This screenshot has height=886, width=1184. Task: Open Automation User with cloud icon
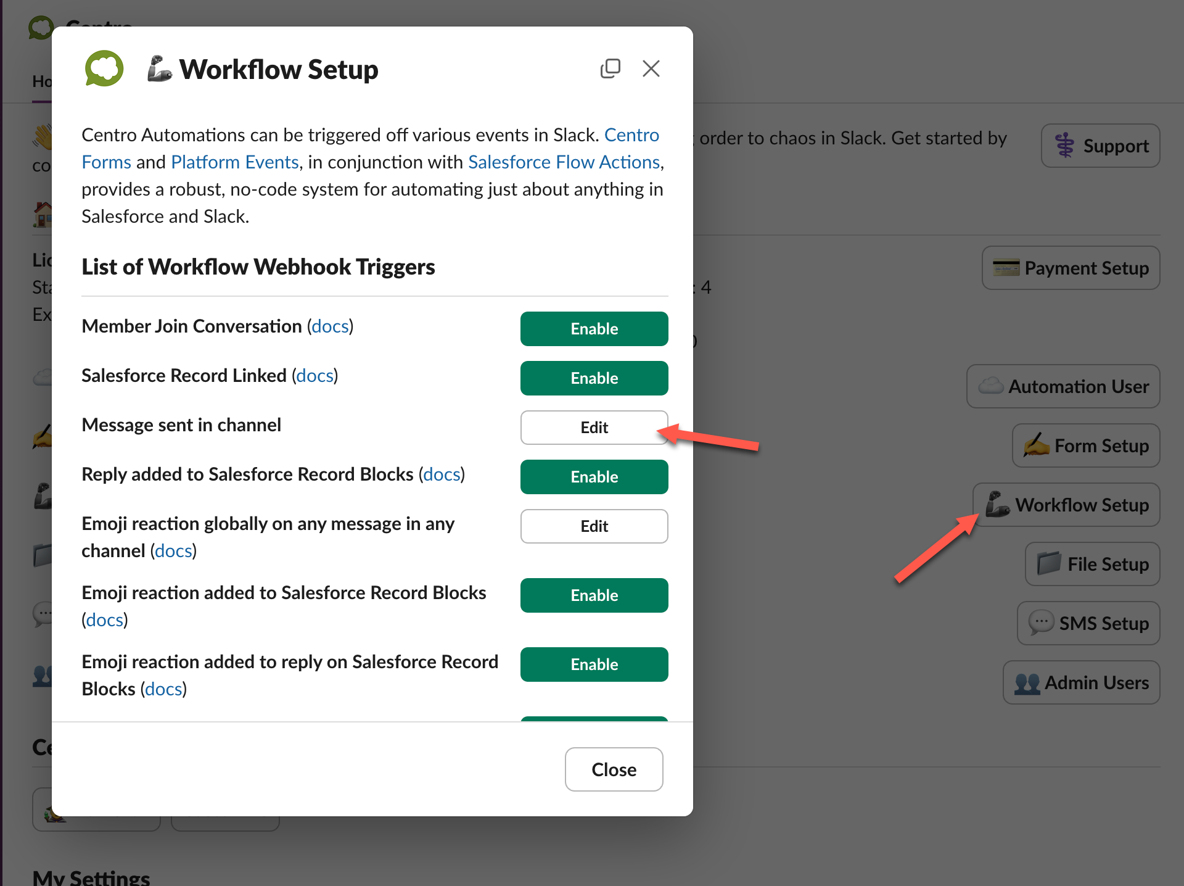point(1063,386)
